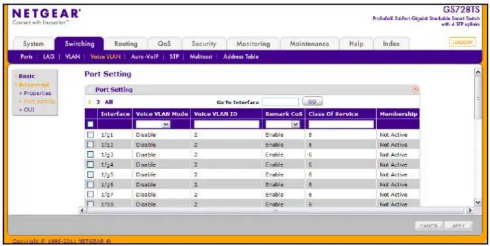Viewport: 490px width, 246px height.
Task: Click the Port Setting panel help icon
Action: (x=415, y=90)
